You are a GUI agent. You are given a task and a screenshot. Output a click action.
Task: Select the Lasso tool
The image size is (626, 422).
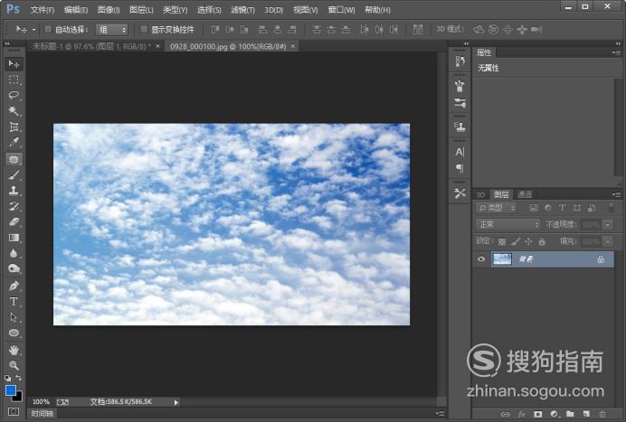point(14,95)
